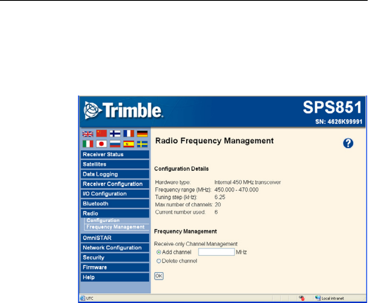Collapse the Radio menu section

115,214
